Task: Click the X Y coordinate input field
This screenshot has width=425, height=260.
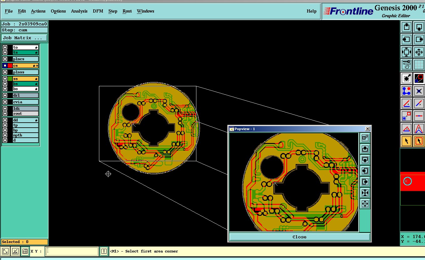Action: [x=72, y=251]
